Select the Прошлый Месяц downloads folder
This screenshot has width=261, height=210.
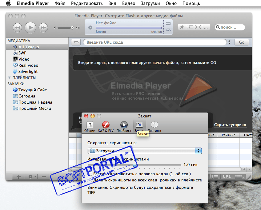click(37, 109)
